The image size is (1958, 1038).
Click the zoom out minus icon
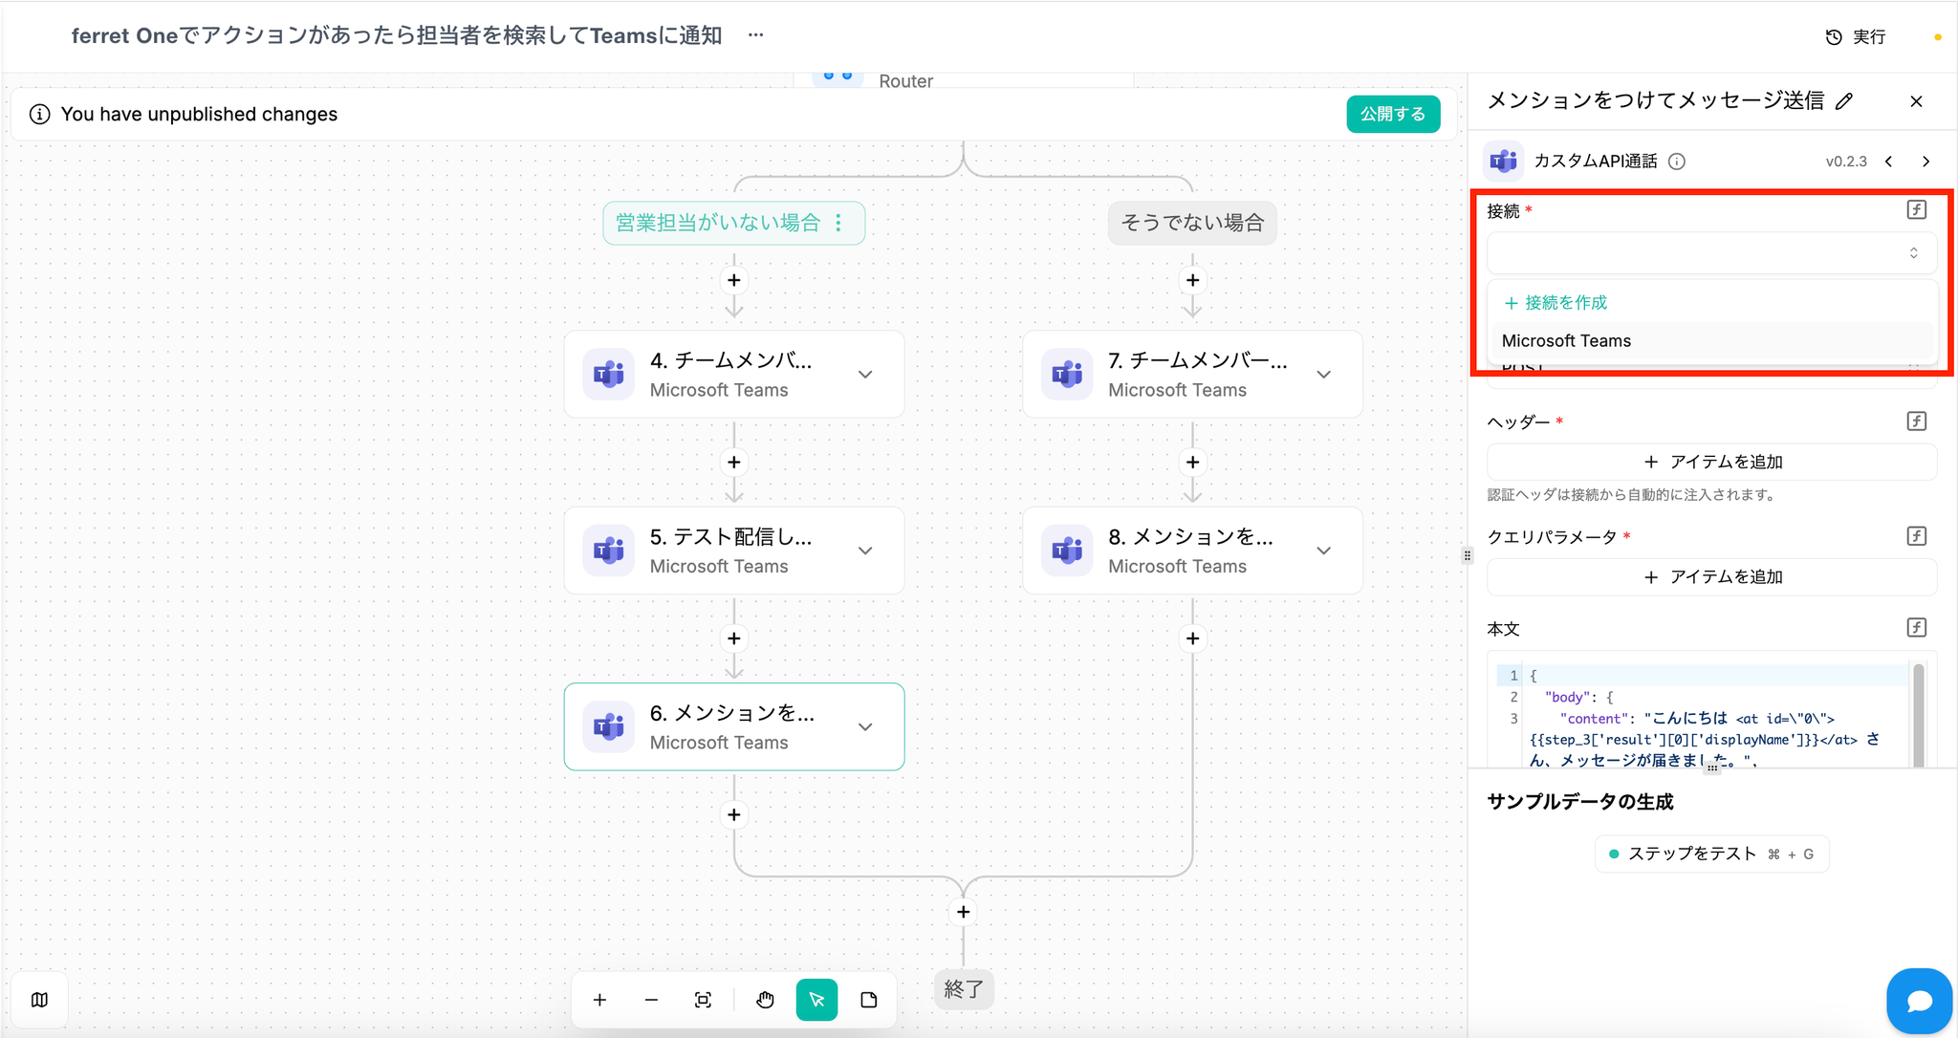tap(651, 1000)
